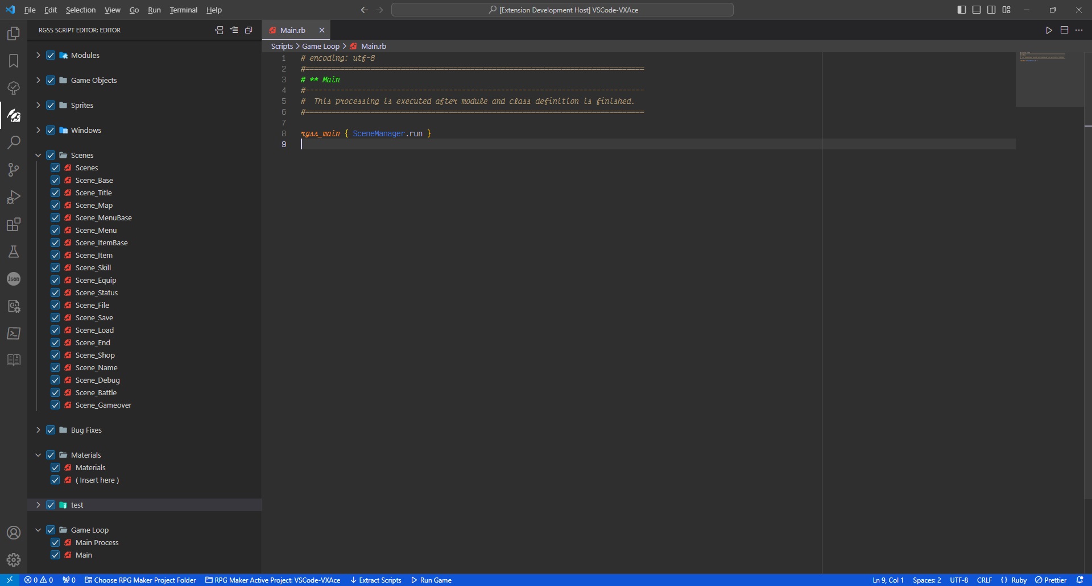Screen dimensions: 1092x586
Task: Open the remote window status icon
Action: (10, 580)
